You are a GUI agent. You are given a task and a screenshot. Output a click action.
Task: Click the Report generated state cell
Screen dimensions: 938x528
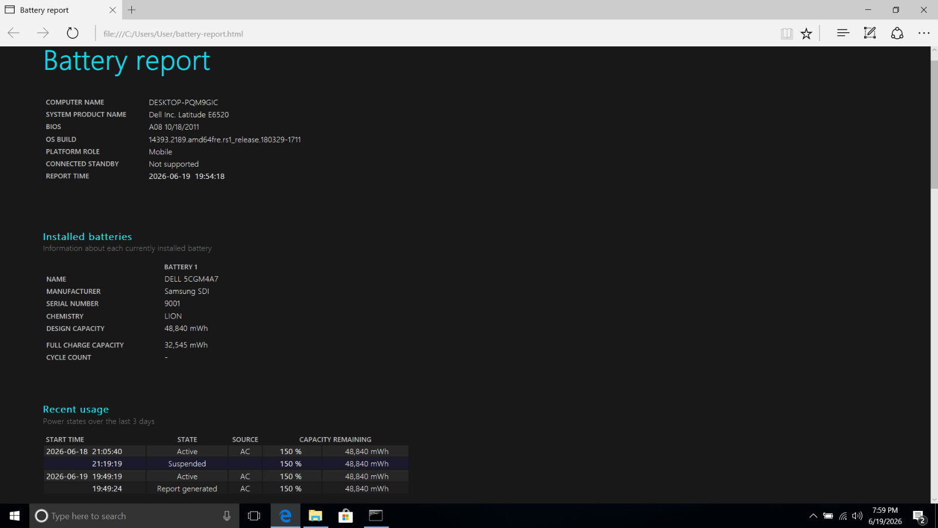pos(187,489)
